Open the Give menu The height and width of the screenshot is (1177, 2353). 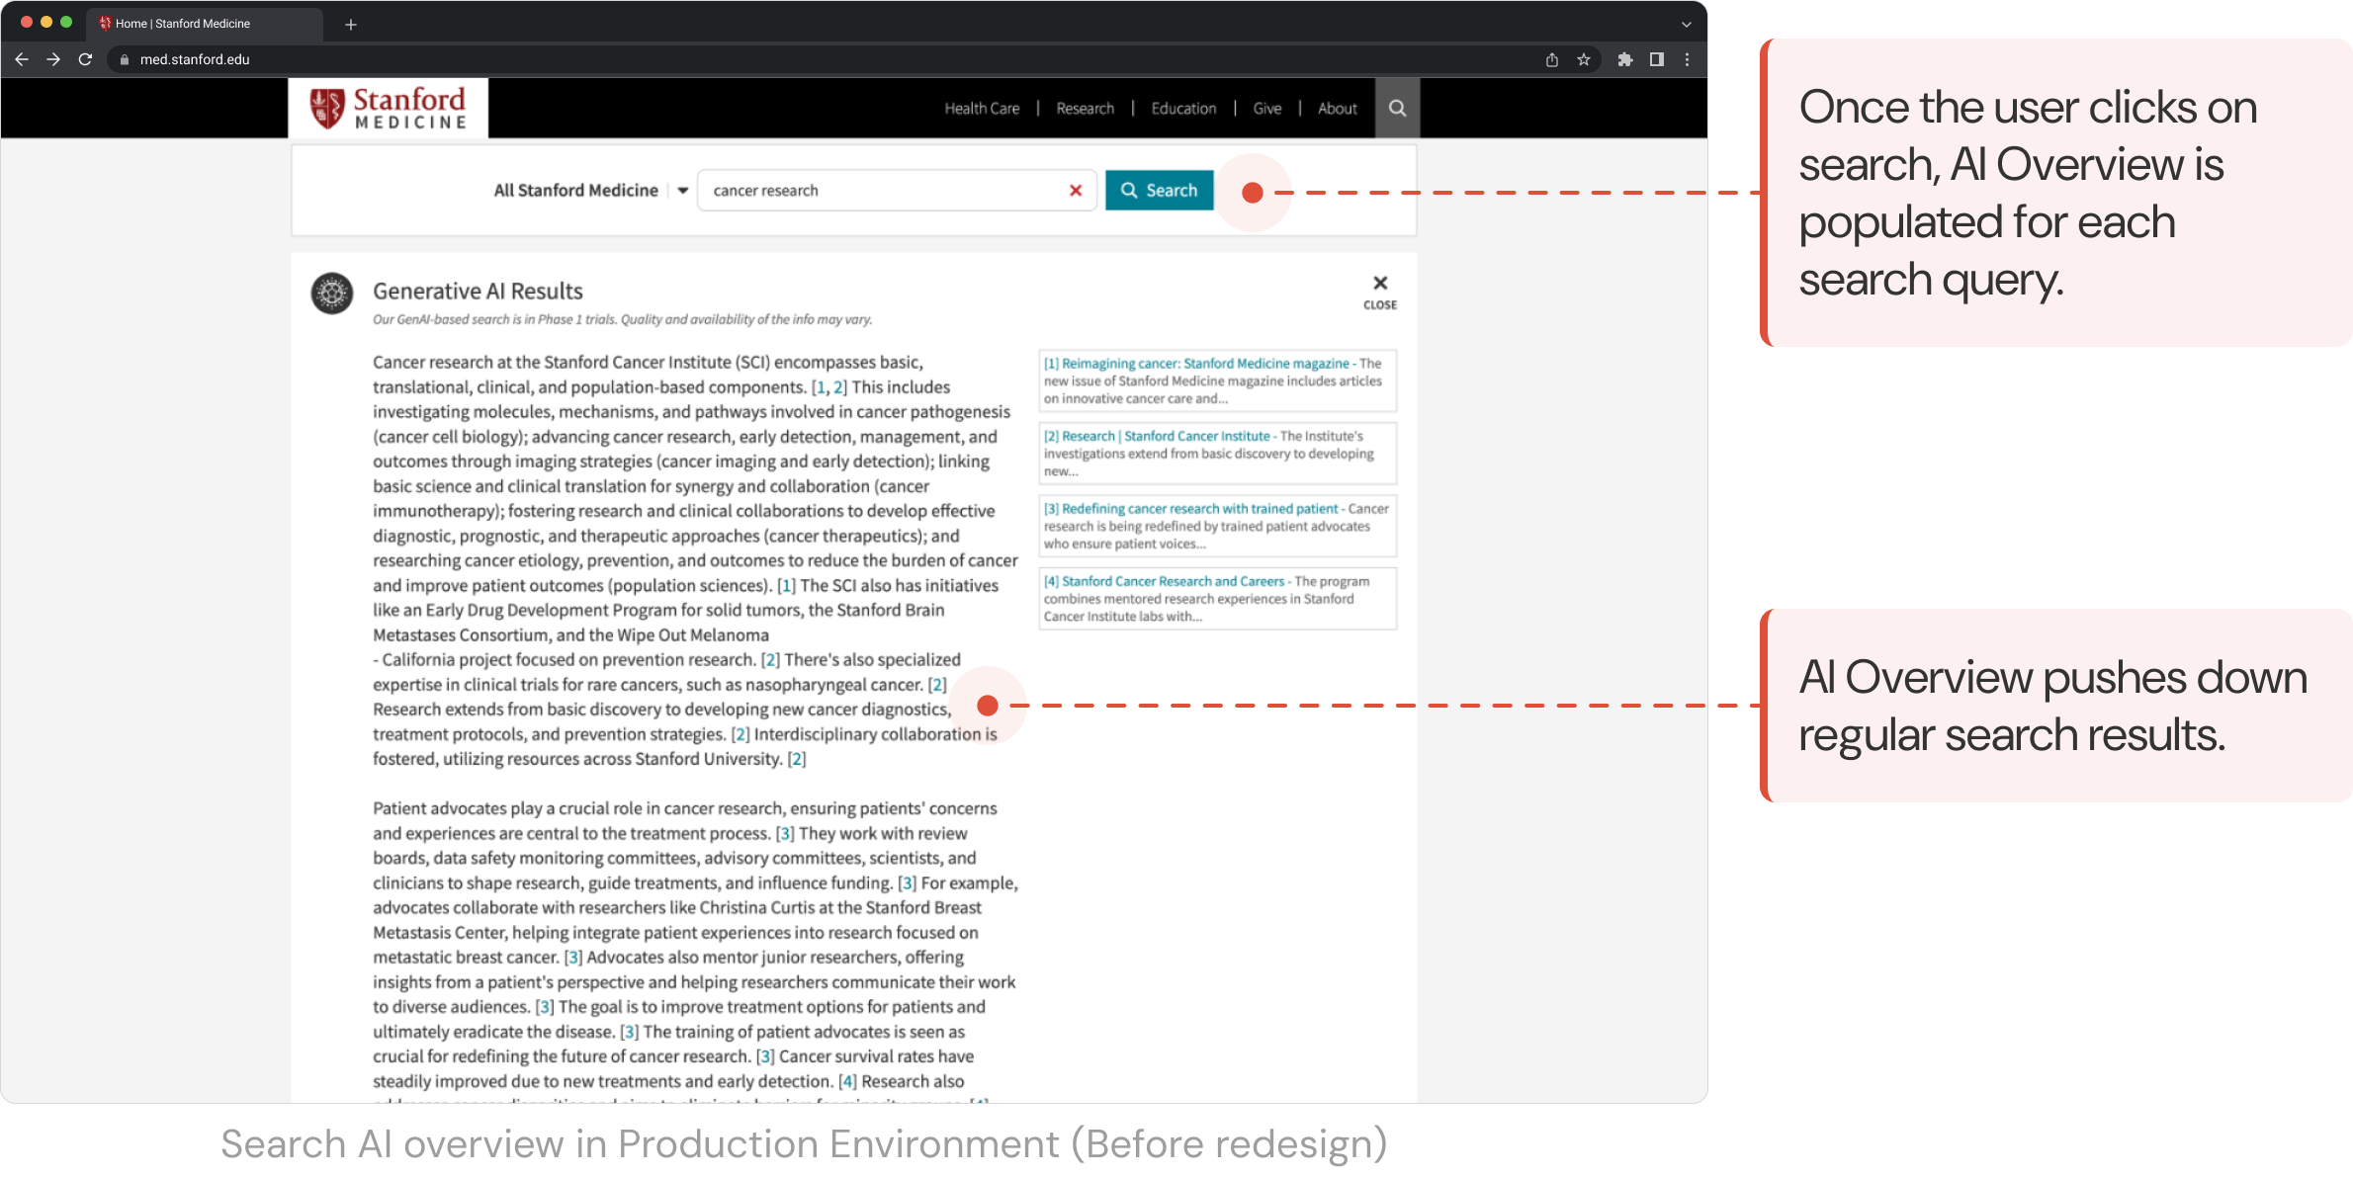pos(1267,109)
